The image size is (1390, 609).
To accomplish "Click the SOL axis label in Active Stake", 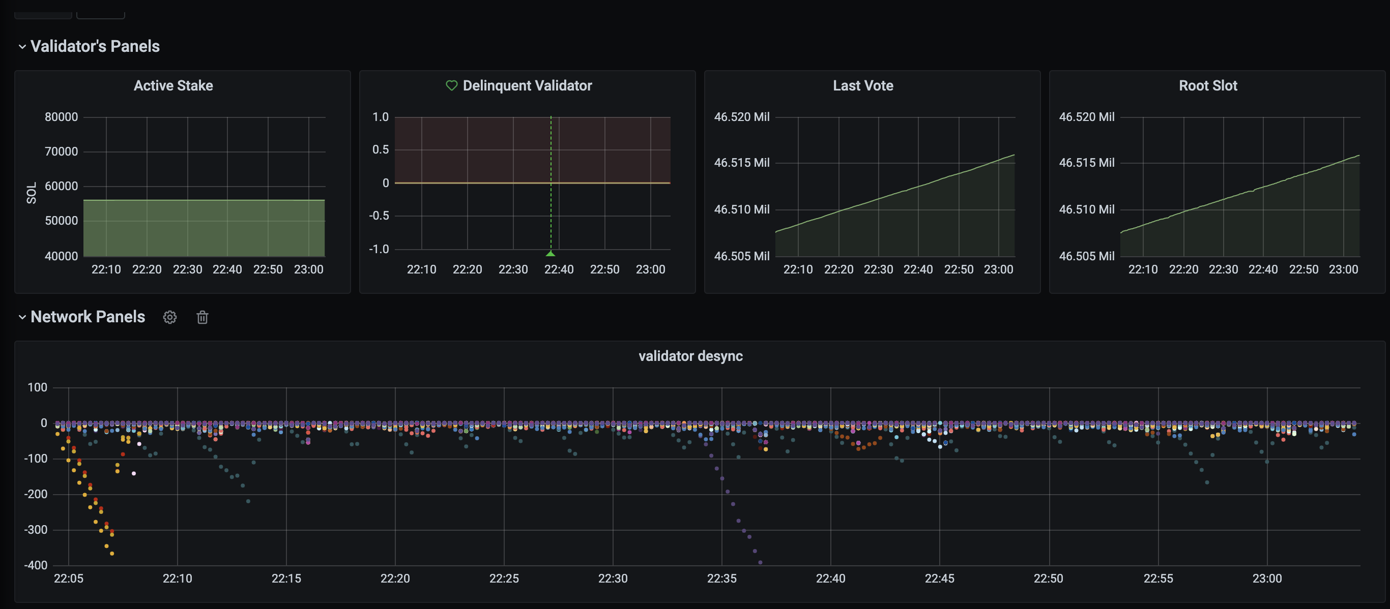I will point(32,193).
